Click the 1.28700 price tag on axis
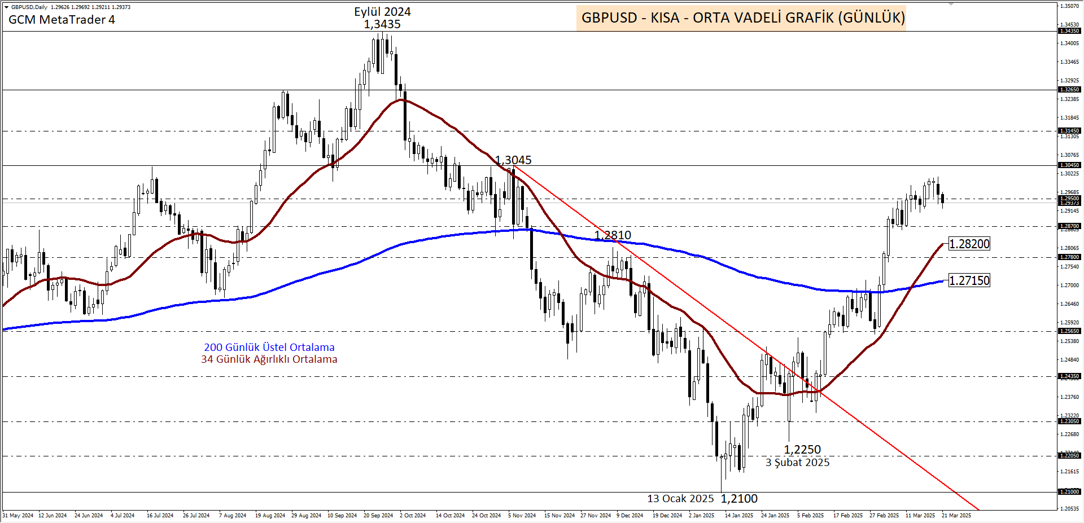Screen dimensions: 1084x523 (1069, 226)
